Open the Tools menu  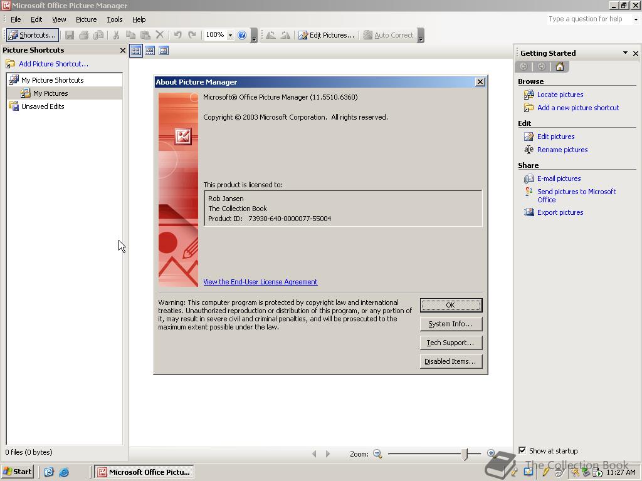(115, 19)
